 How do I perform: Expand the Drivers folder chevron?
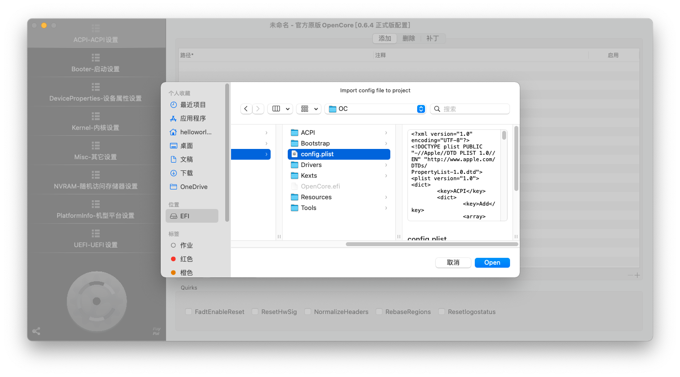click(386, 165)
